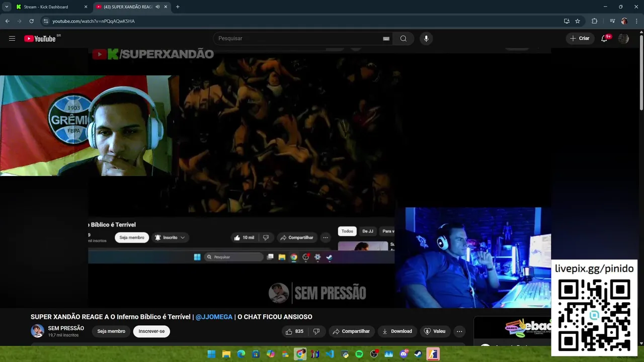Viewport: 644px width, 362px height.
Task: Focus the YouTube Pesquisar search field
Action: click(297, 39)
